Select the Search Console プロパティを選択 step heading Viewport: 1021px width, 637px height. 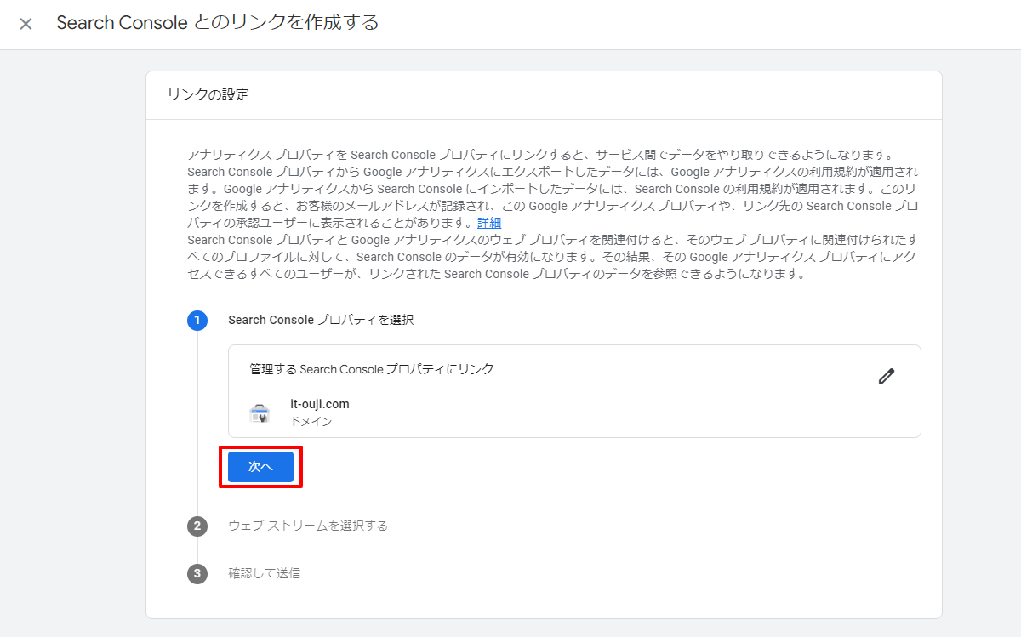click(x=321, y=320)
